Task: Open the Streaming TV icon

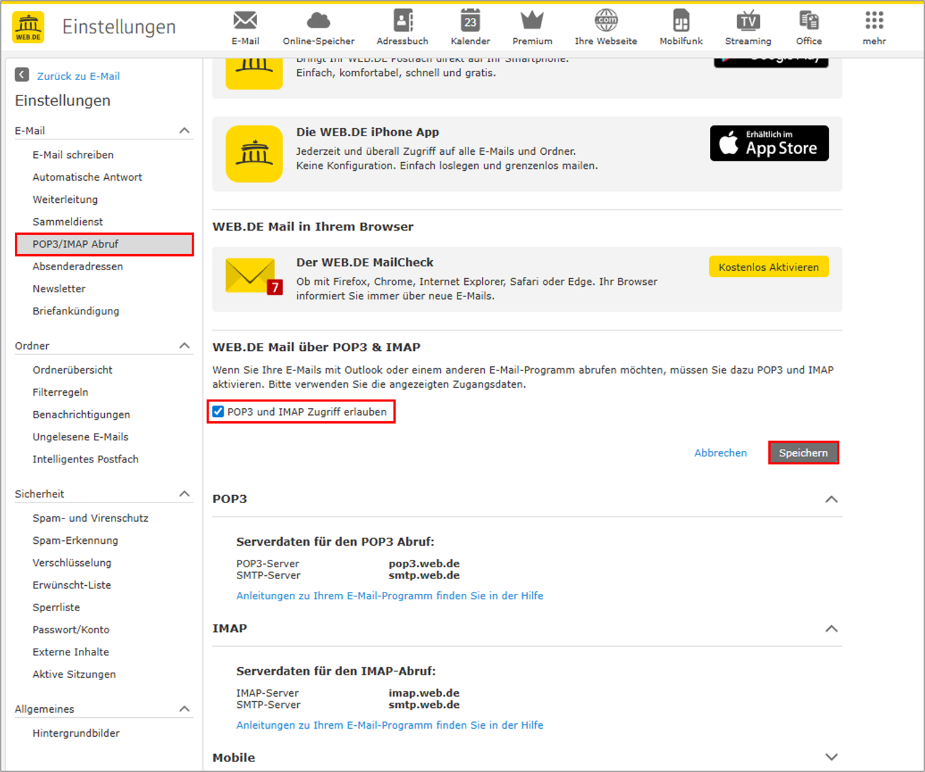Action: click(747, 21)
